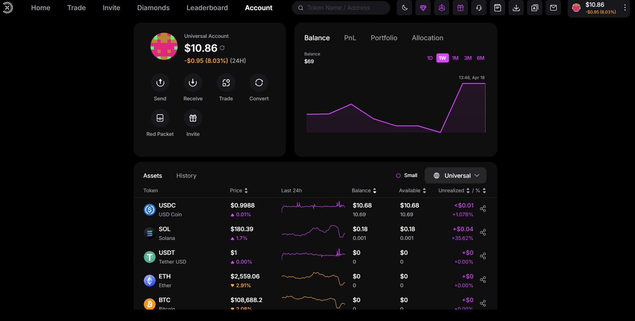635x321 pixels.
Task: Share the SOL row
Action: [x=483, y=233]
